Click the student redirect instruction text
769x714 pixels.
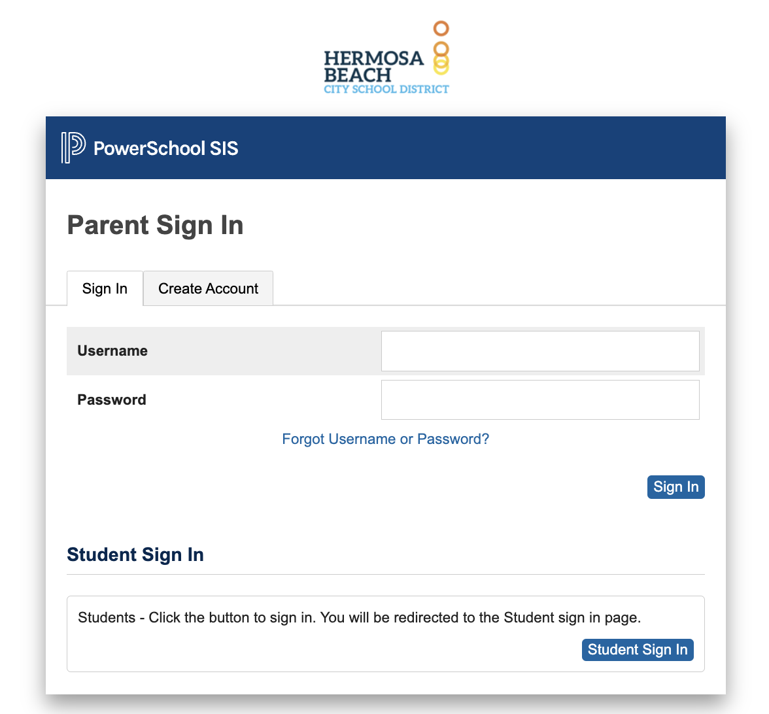tap(360, 617)
